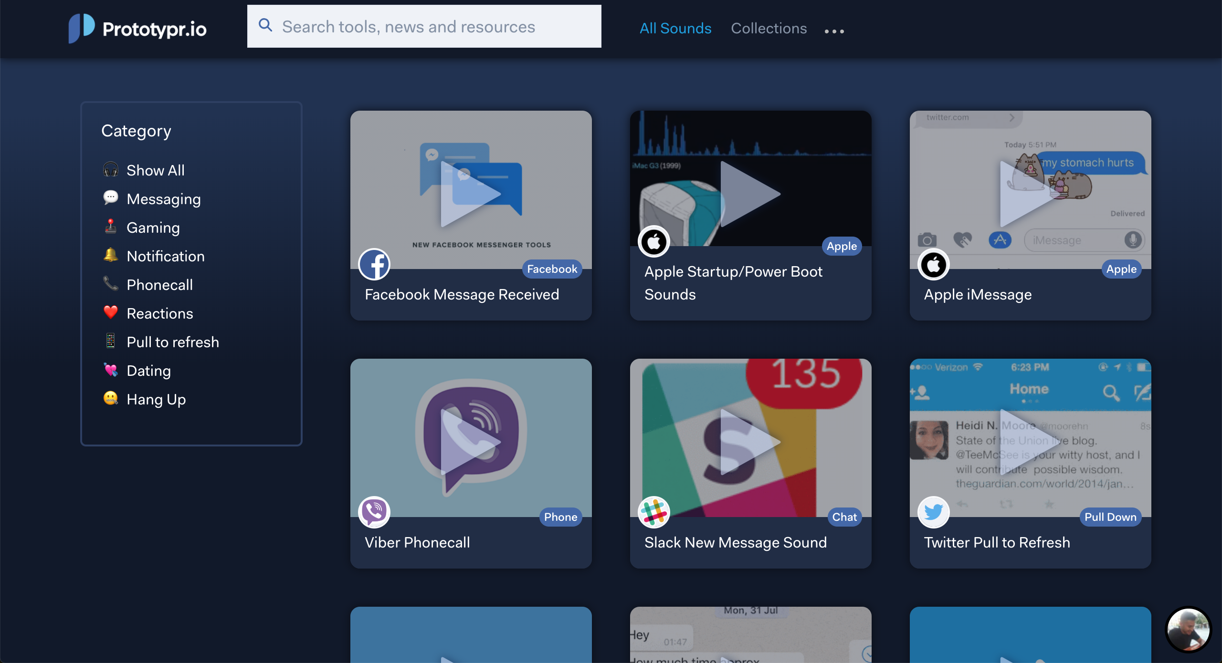Filter by the Notification category
Screen dimensions: 1222x663
[x=166, y=256]
